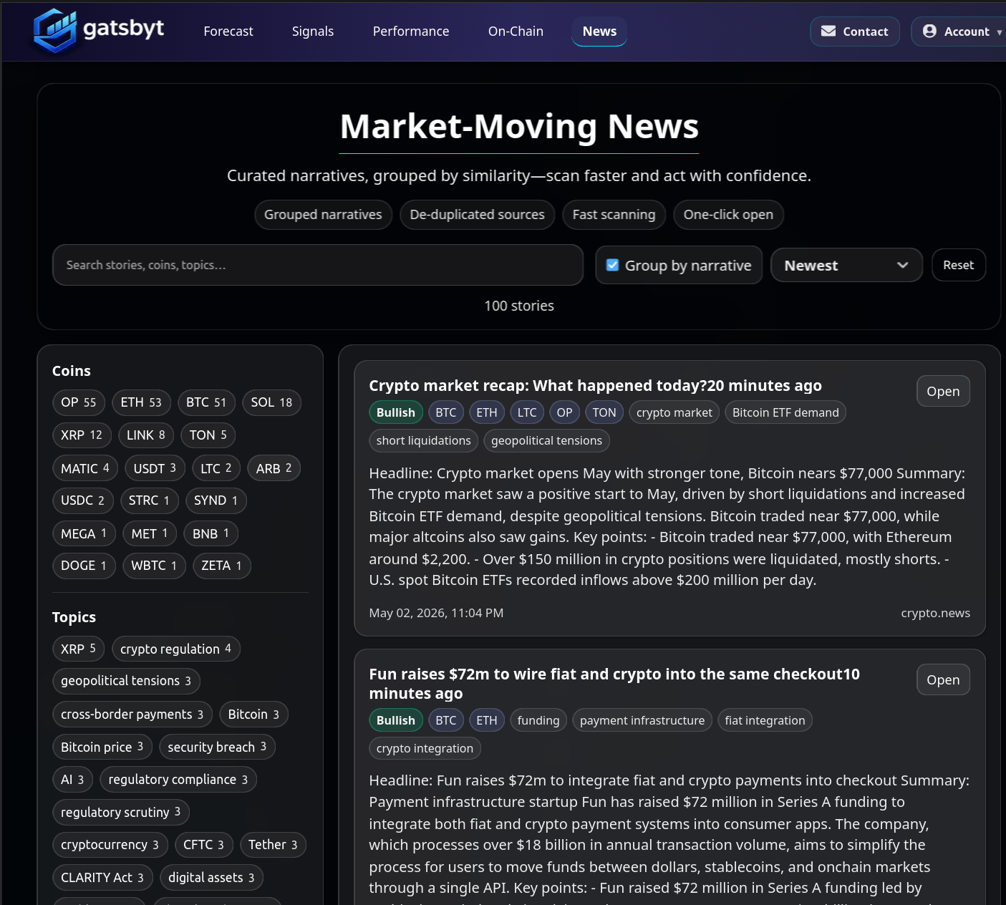The image size is (1006, 905).
Task: Click Bitcoin ETF demand story tag
Action: [x=785, y=412]
